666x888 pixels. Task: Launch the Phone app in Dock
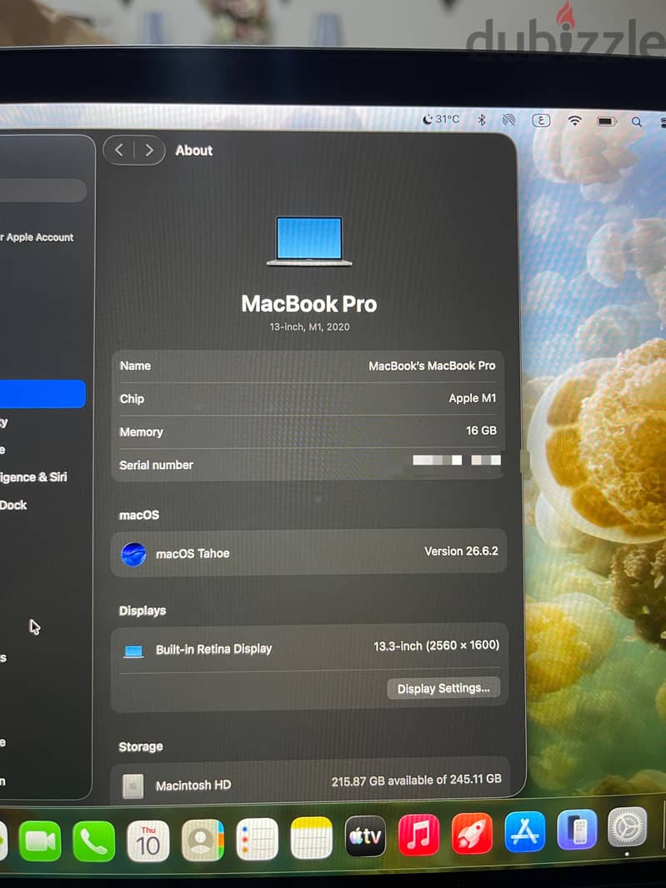[x=93, y=841]
